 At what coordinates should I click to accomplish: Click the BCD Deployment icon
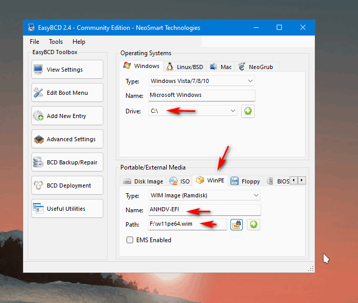[38, 185]
